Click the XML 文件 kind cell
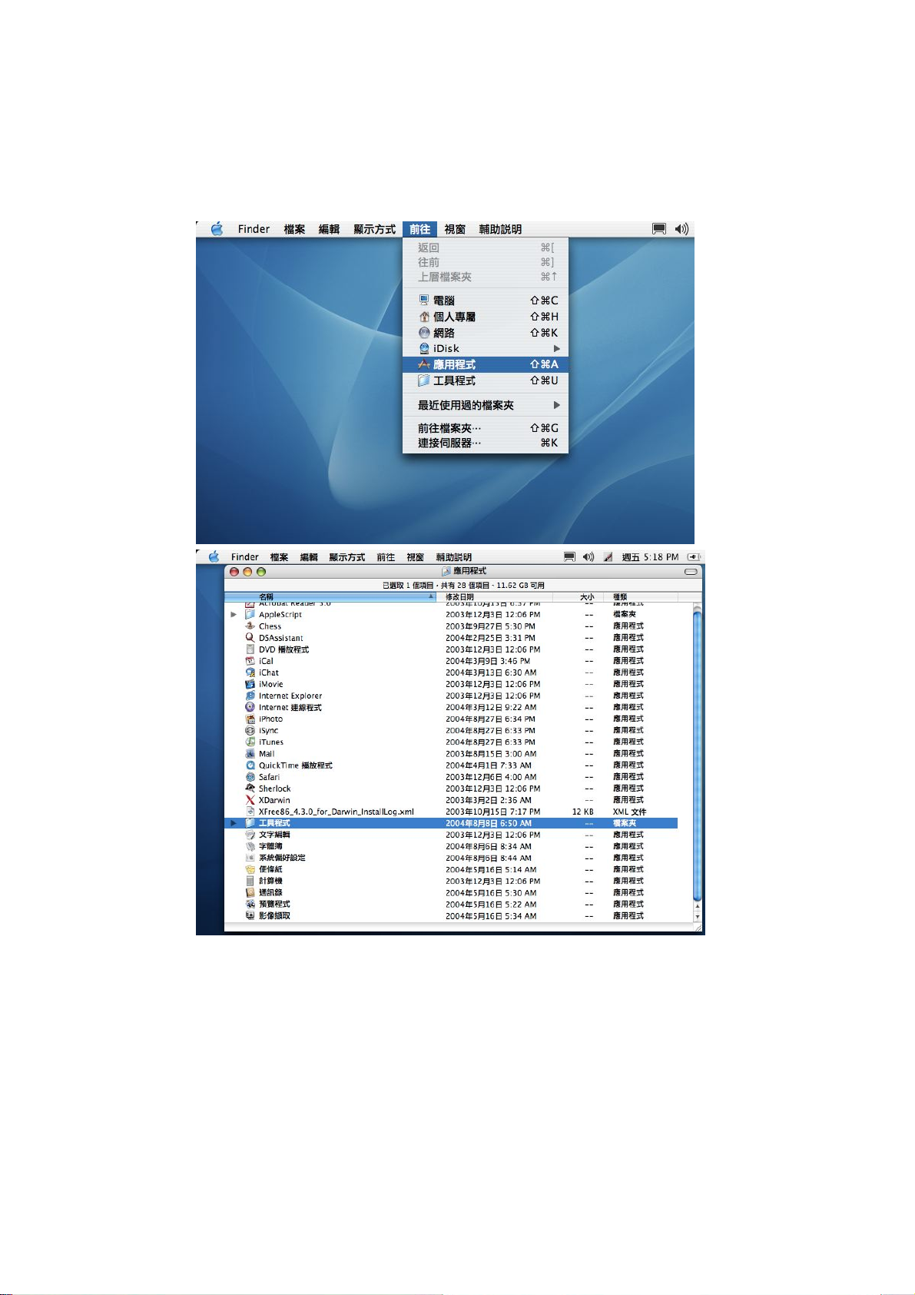Screen dimensions: 915x1295 (x=629, y=812)
